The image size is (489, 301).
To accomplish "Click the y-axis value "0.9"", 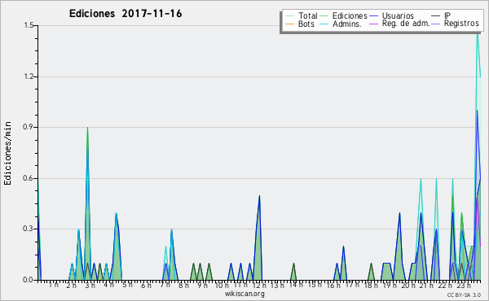I will 29,127.
